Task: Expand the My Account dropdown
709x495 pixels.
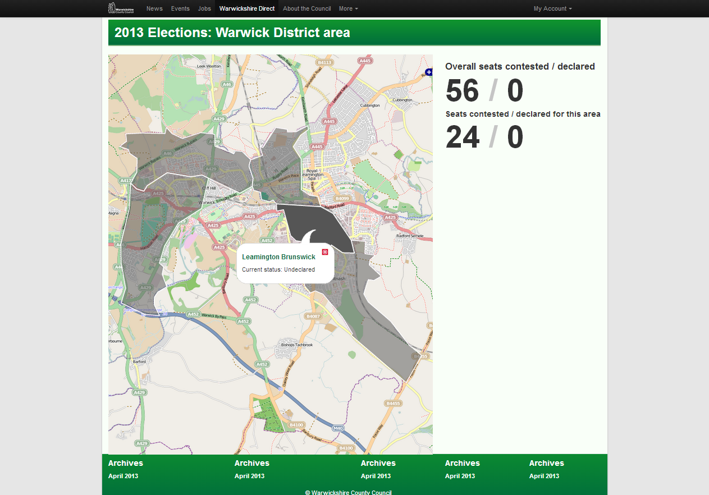Action: pos(553,8)
